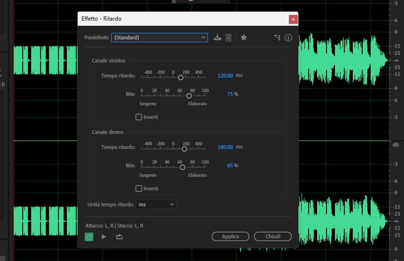Close the Effetto - Ritardo dialog
This screenshot has width=404, height=261.
tap(293, 19)
